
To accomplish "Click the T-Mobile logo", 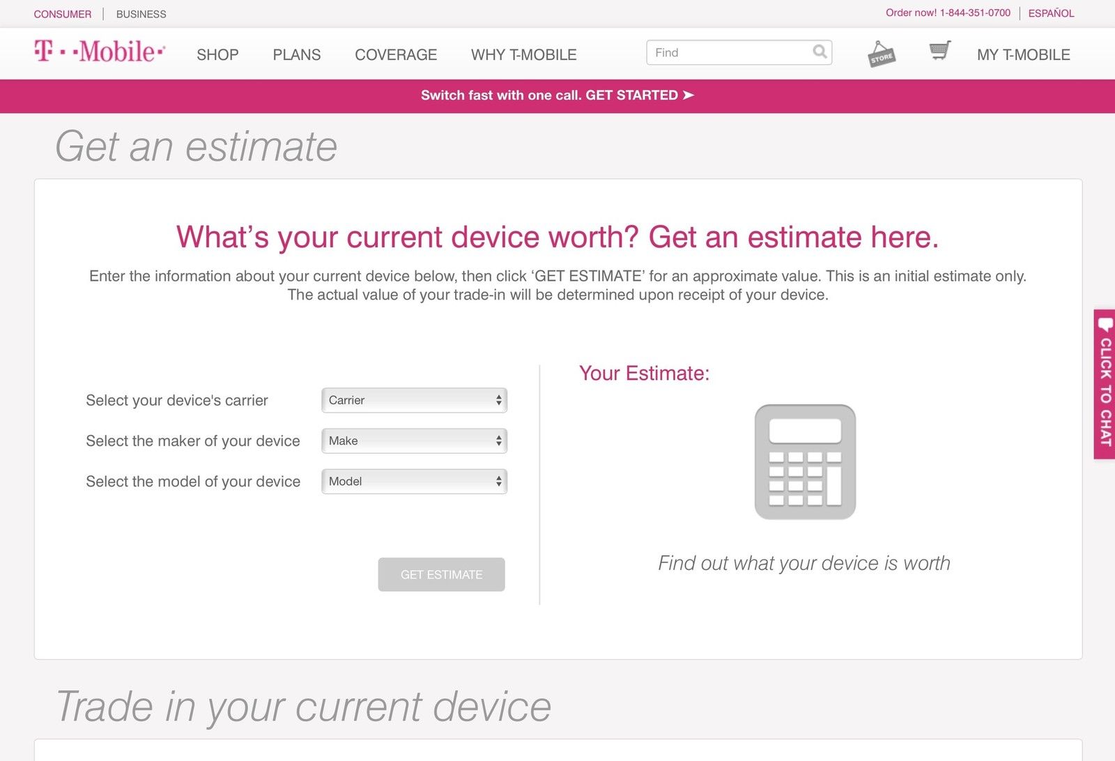I will (100, 53).
